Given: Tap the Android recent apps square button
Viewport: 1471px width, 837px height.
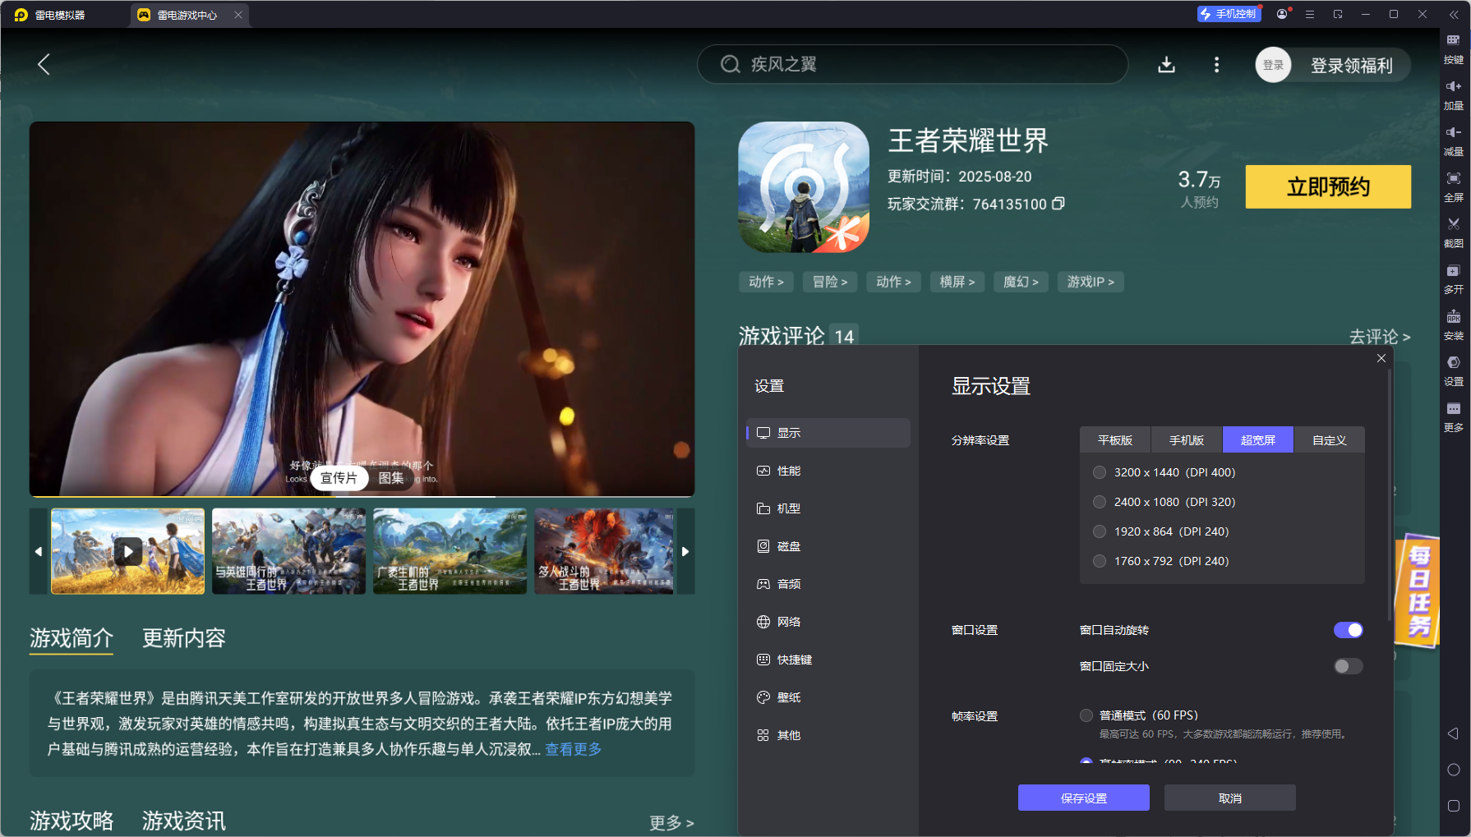Looking at the screenshot, I should (x=1453, y=806).
